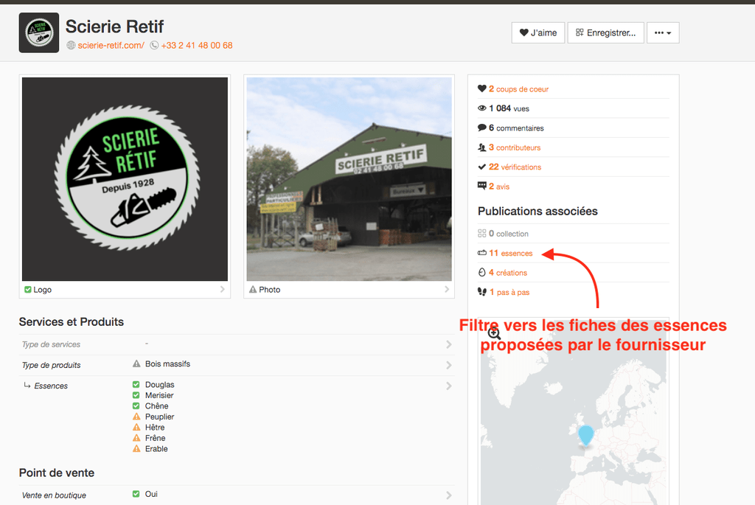Open the 2 coups de coeur link
The height and width of the screenshot is (505, 755).
click(518, 89)
